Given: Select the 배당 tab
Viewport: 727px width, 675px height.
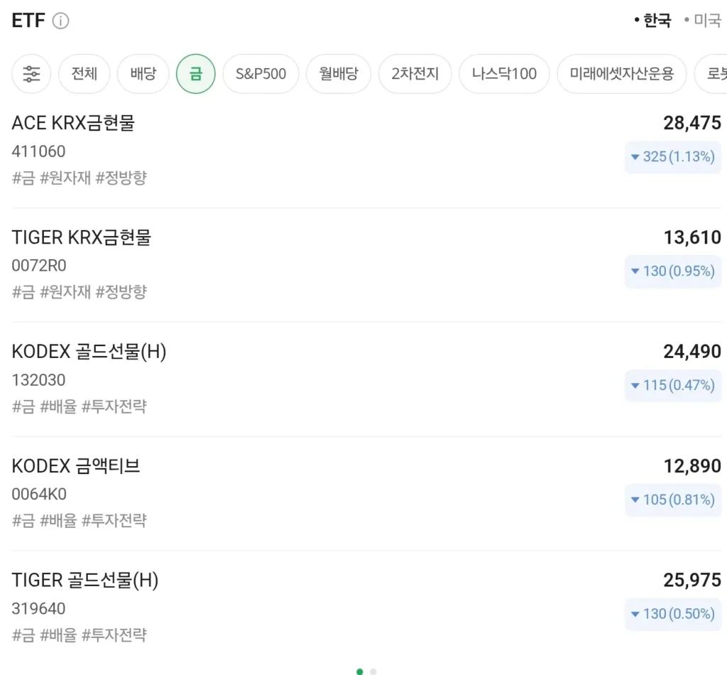Looking at the screenshot, I should tap(143, 73).
